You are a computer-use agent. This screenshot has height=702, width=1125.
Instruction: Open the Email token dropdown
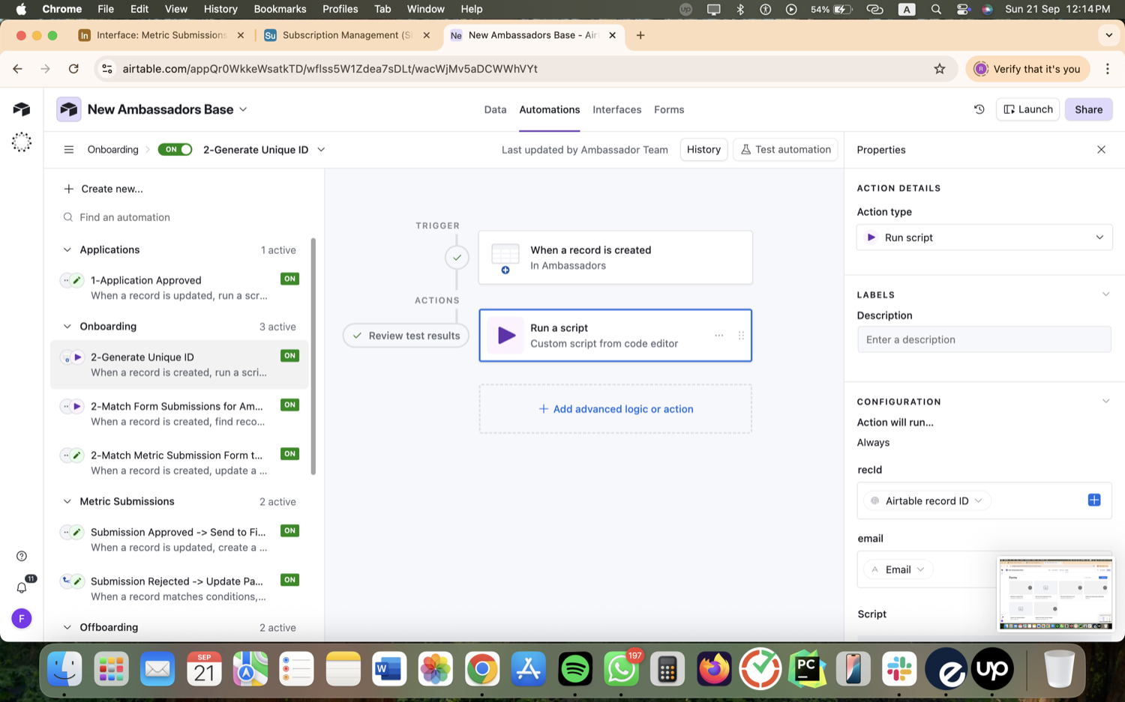(898, 569)
